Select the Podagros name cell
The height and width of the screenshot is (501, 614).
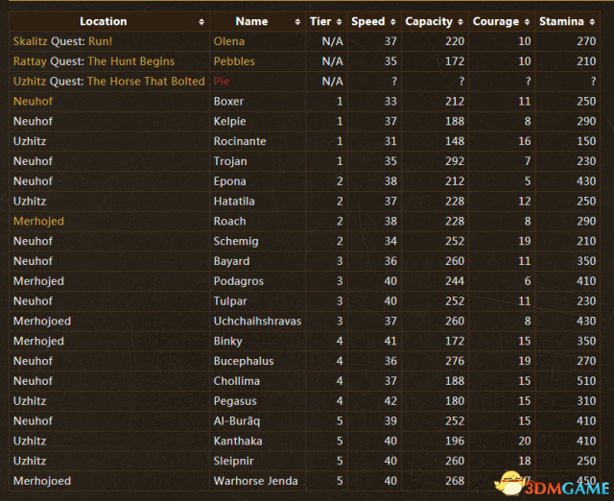point(257,281)
